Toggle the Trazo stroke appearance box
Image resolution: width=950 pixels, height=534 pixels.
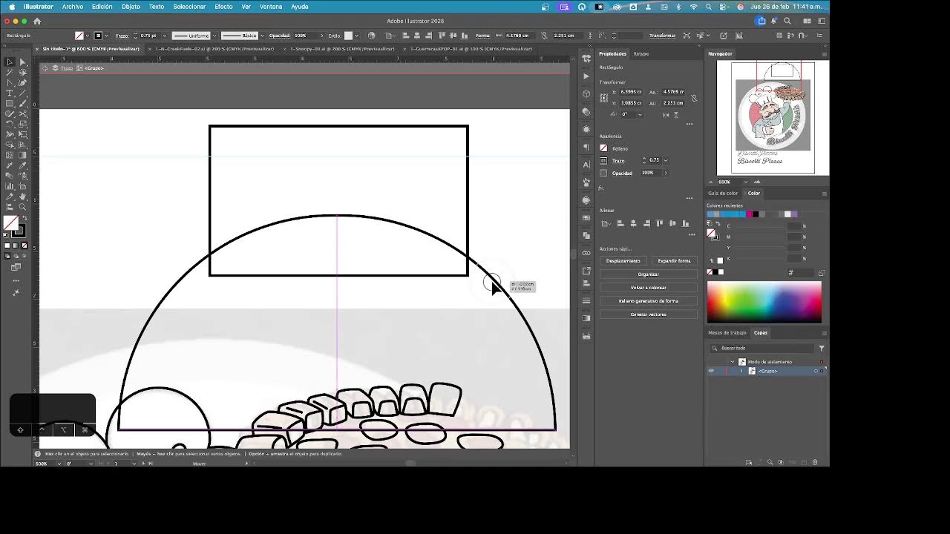[603, 160]
